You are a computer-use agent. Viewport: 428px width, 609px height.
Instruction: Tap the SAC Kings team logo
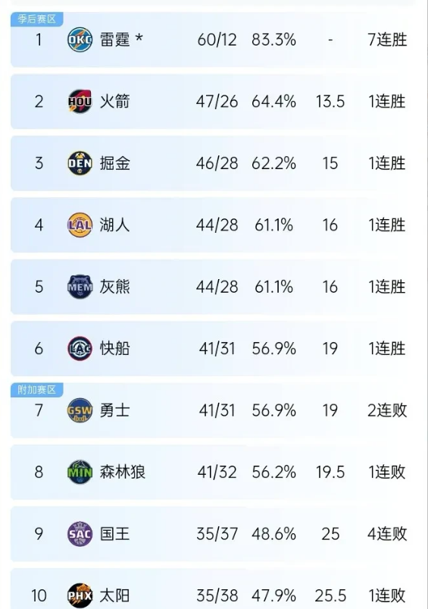tap(80, 534)
